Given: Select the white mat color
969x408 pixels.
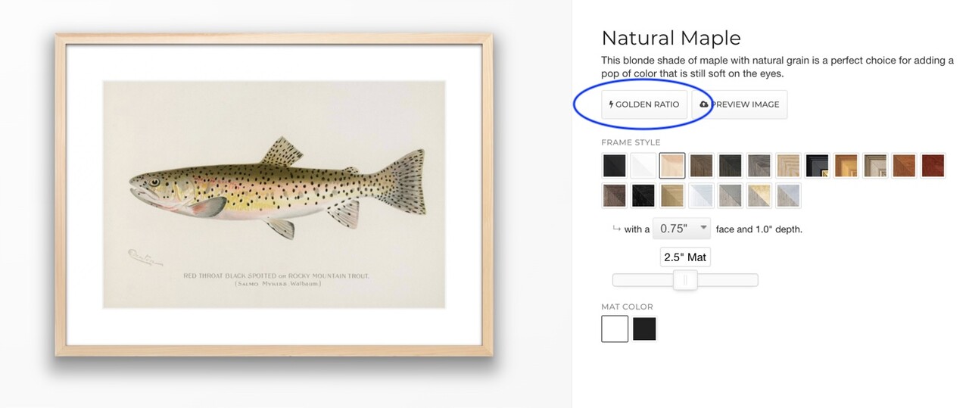Looking at the screenshot, I should (615, 329).
